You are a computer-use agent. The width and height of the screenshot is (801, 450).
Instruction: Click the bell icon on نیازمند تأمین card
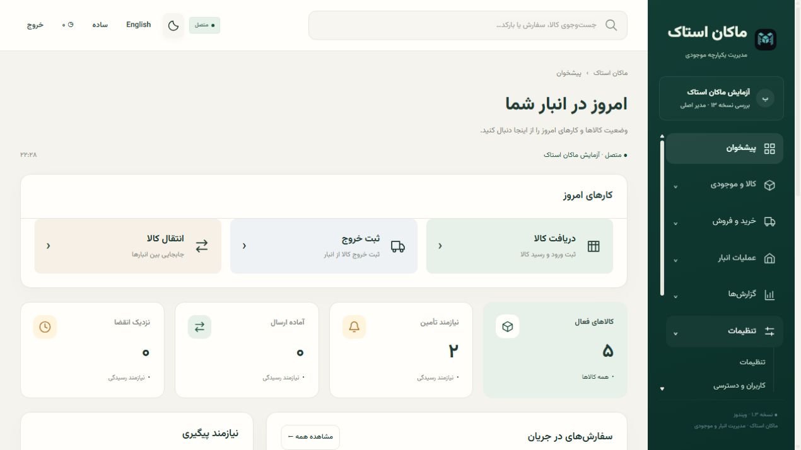(x=354, y=326)
